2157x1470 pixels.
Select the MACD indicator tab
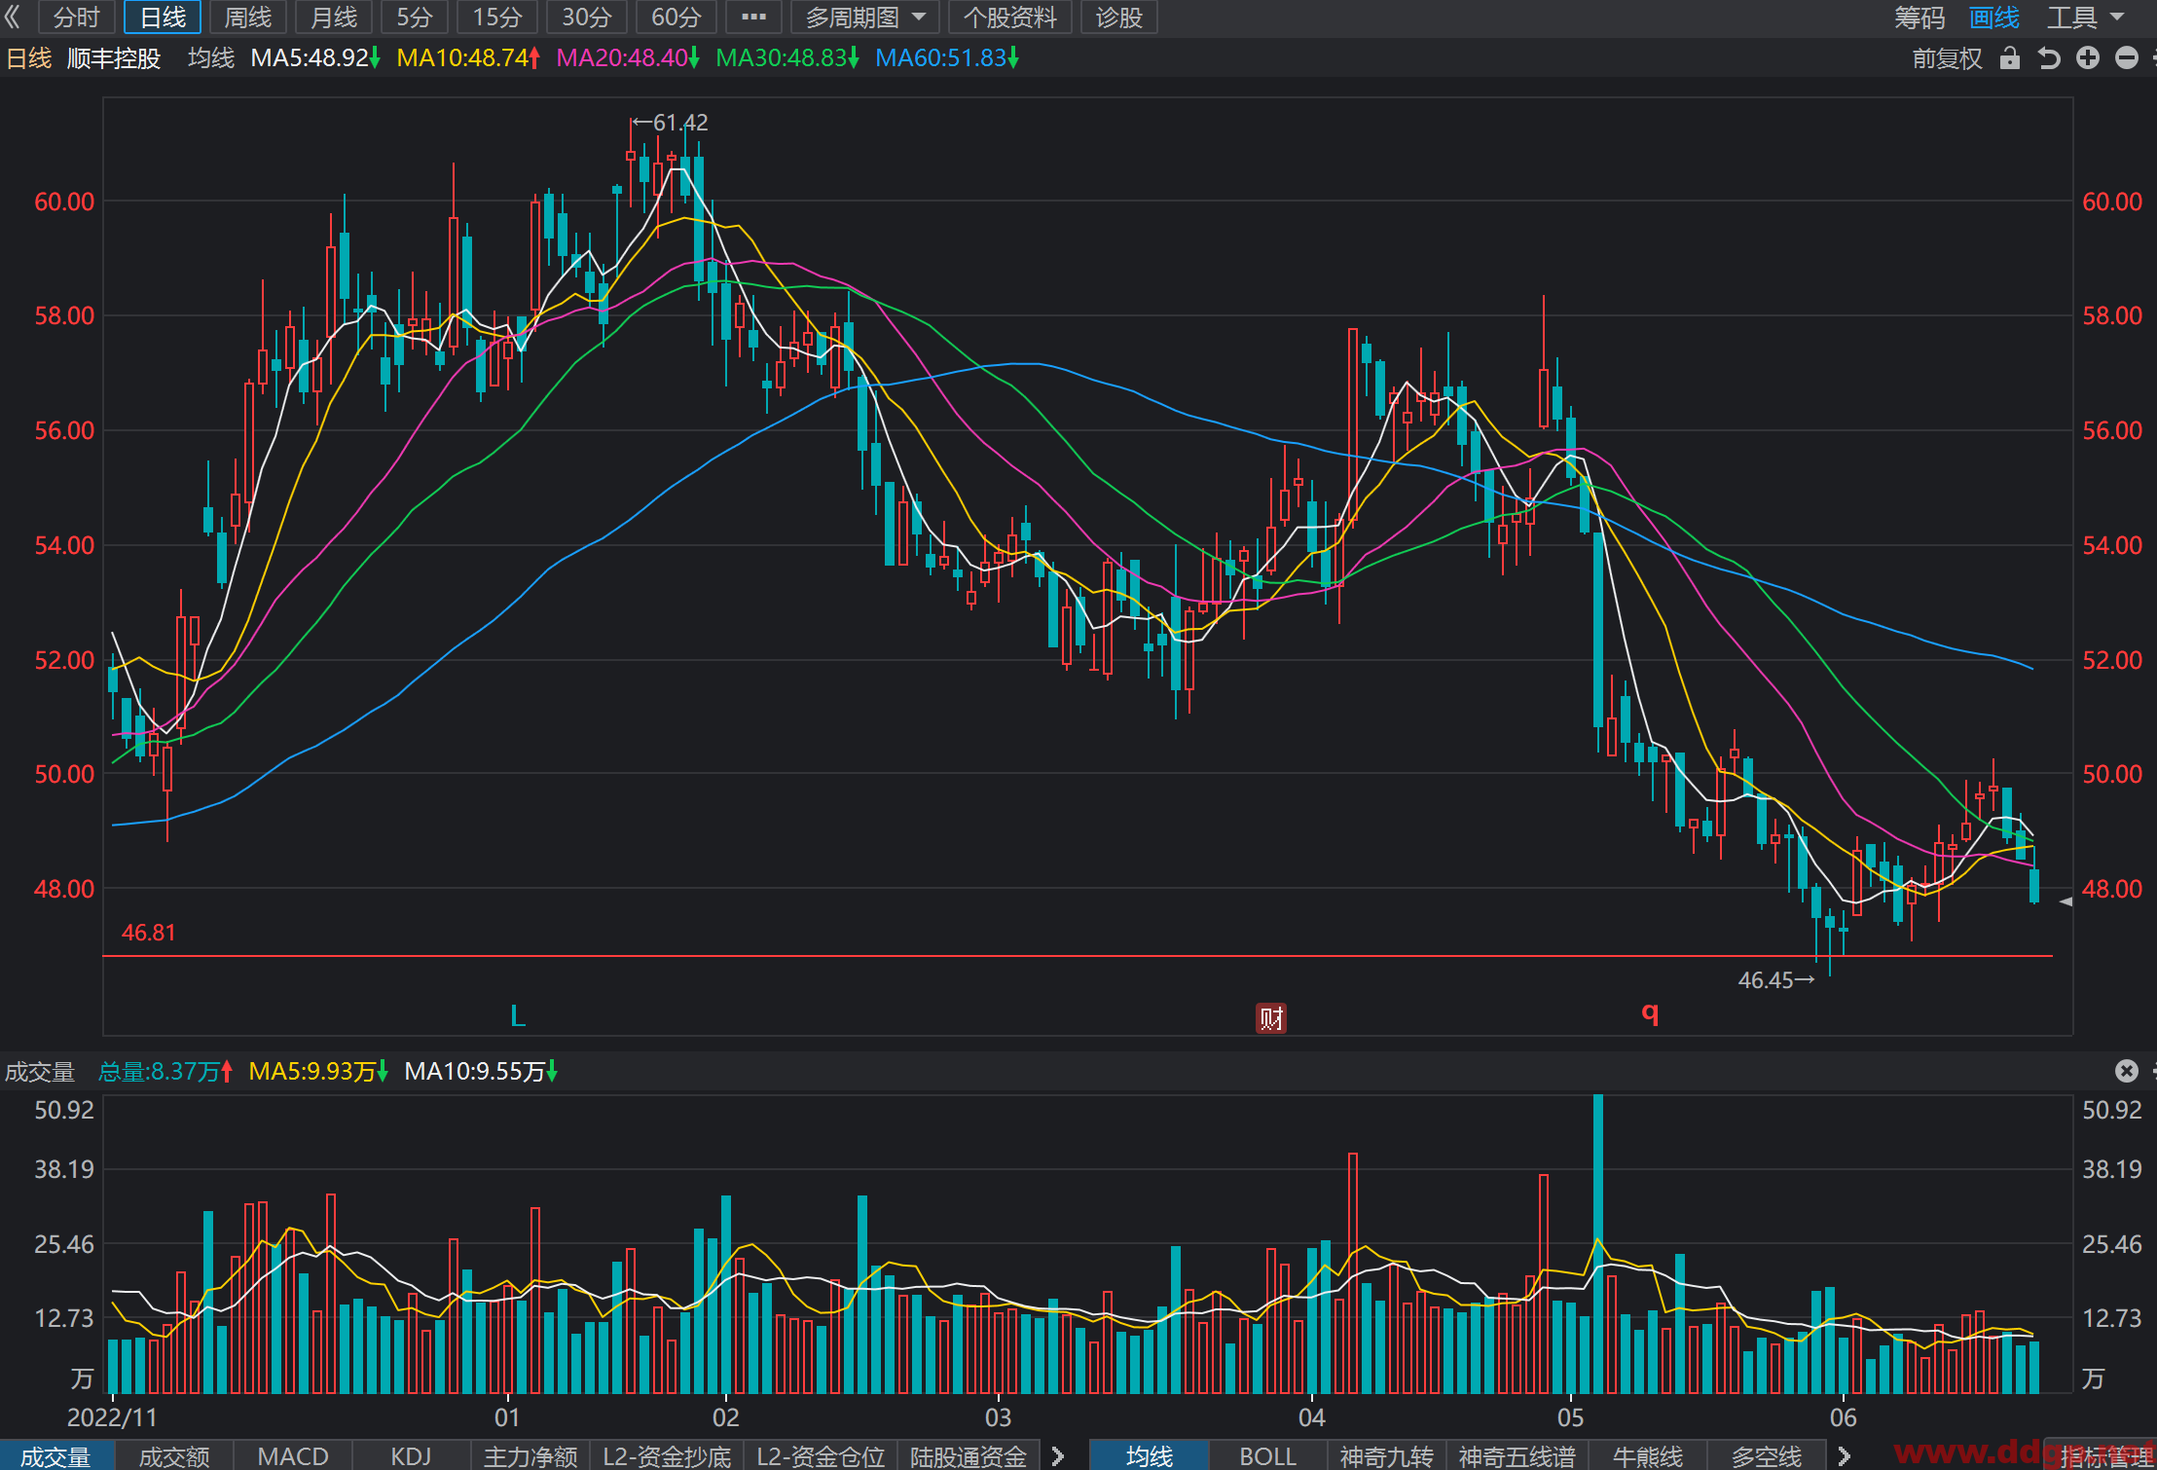point(293,1456)
